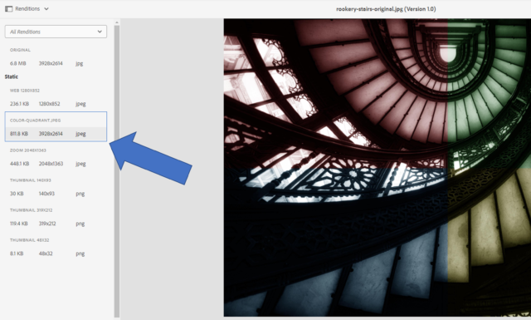Select the Thumbnail 319x212 rendition

point(56,217)
